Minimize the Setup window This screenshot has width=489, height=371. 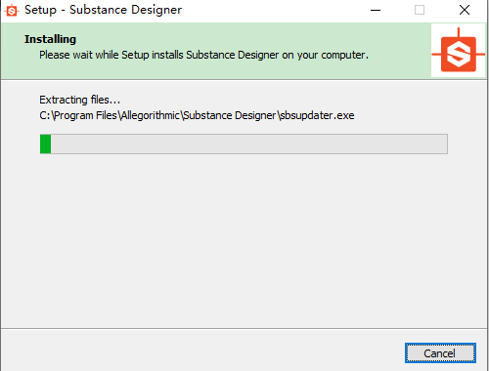(376, 10)
